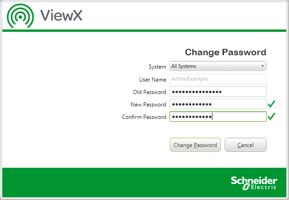Focus the Old Password field
Viewport: 289px width, 200px height.
tap(218, 92)
